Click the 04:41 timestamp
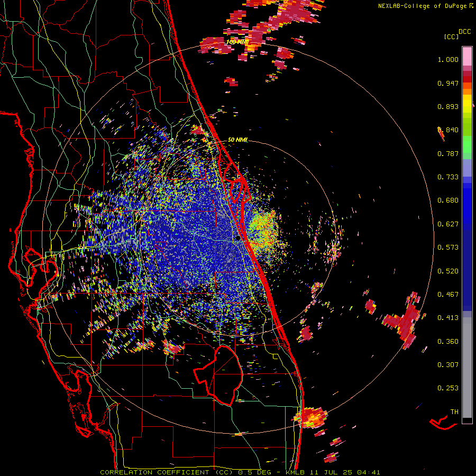 point(369,472)
